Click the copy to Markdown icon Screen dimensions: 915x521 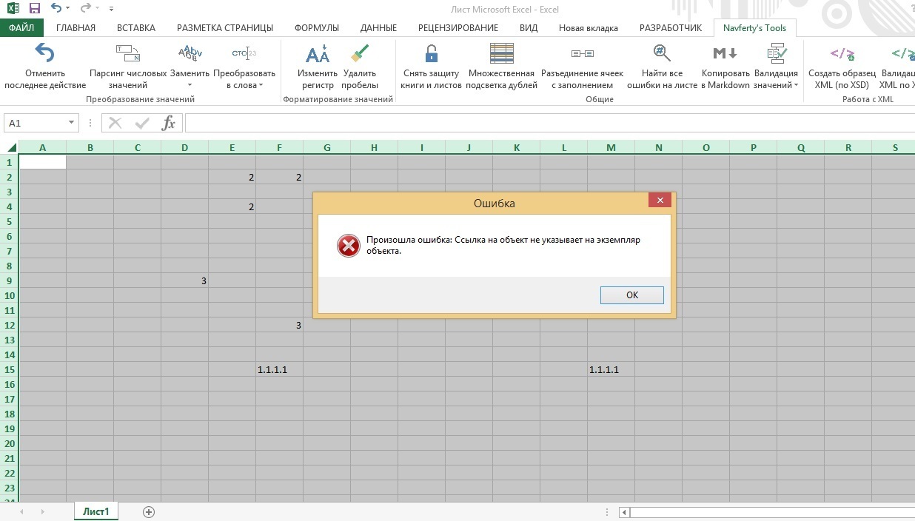pyautogui.click(x=725, y=54)
